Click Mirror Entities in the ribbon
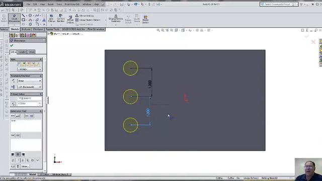The image size is (322, 181). [85, 16]
